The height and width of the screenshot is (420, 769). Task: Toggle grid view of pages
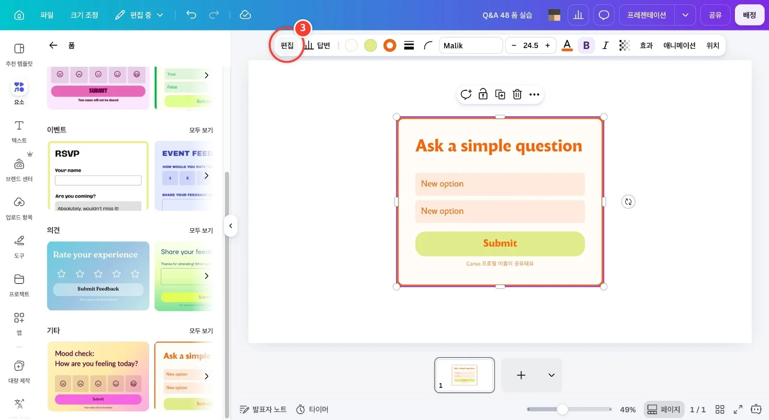coord(719,409)
